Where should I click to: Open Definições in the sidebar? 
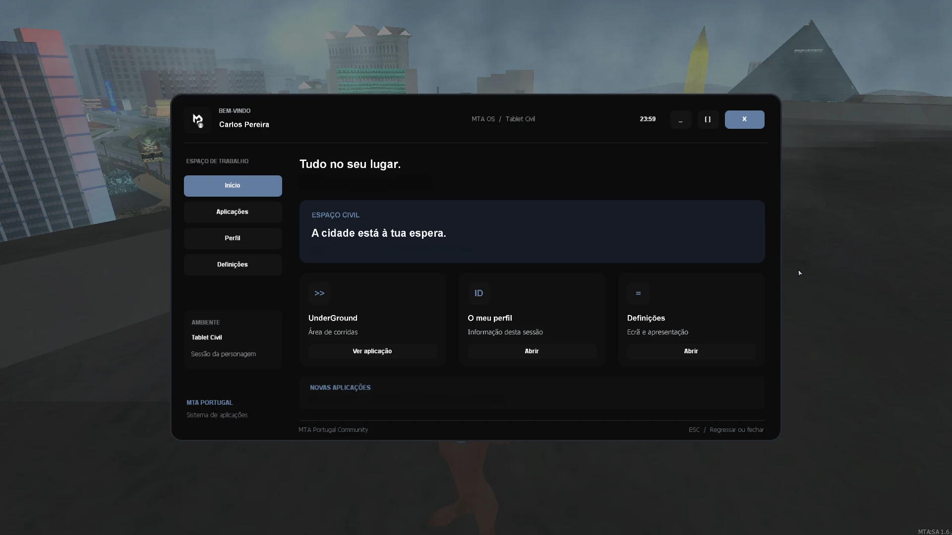tap(233, 265)
